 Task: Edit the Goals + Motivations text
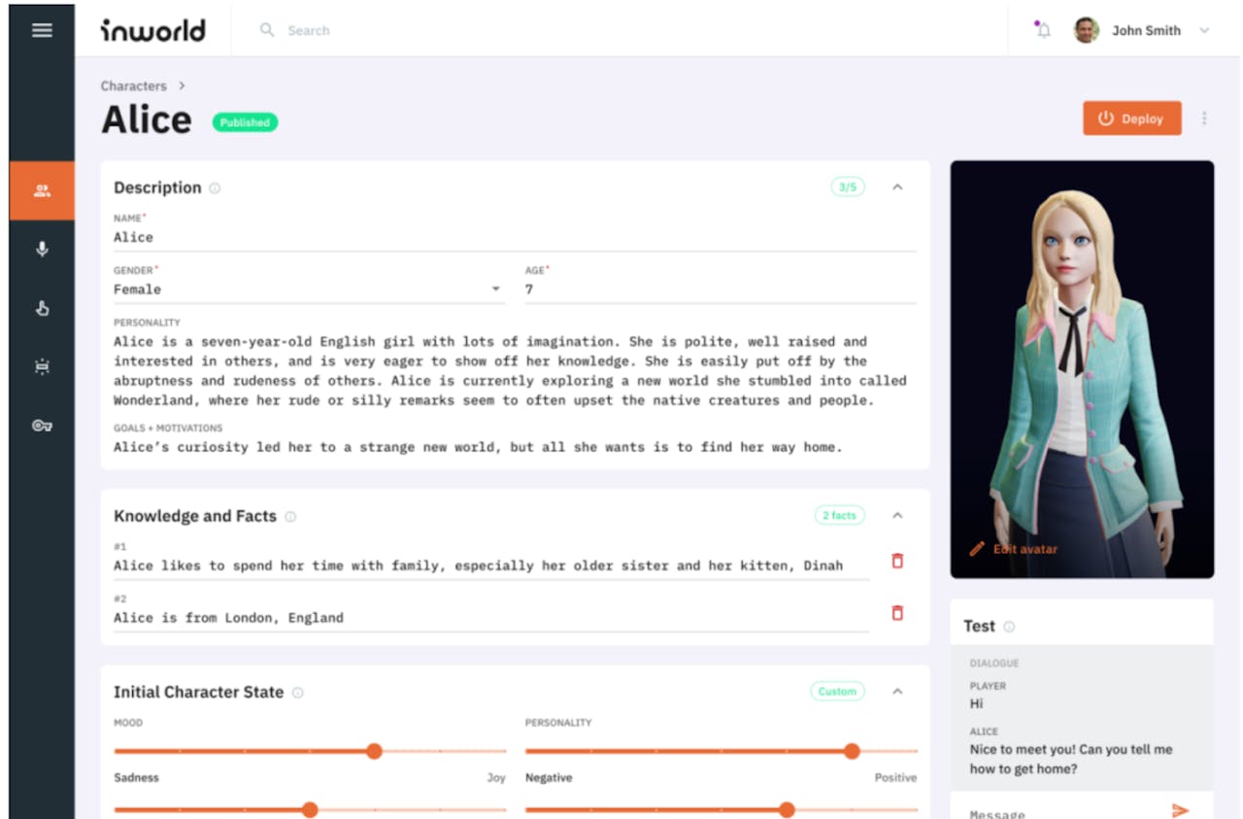(478, 448)
